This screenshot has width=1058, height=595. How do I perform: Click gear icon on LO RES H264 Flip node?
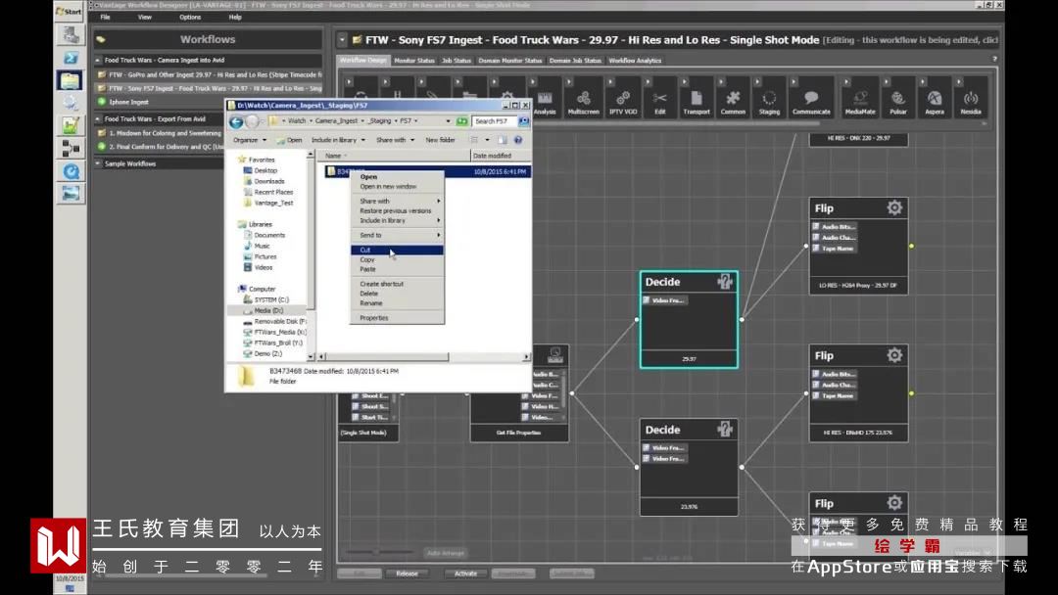tap(894, 208)
